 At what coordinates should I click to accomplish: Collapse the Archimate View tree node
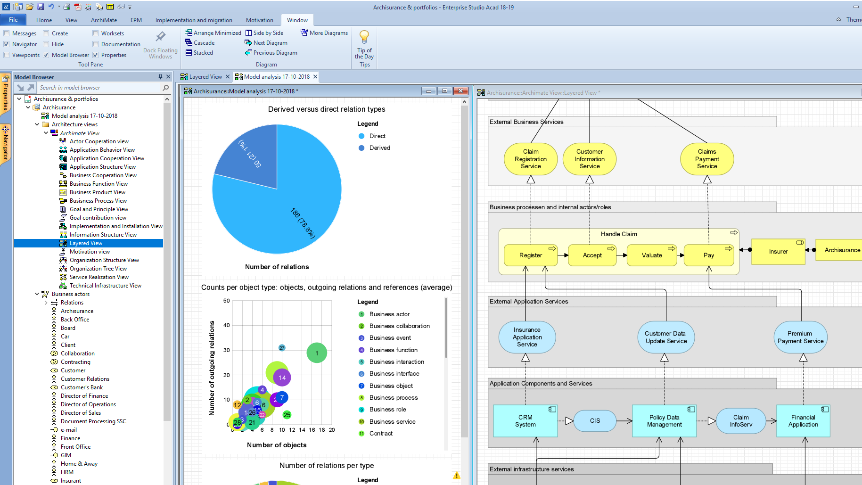coord(46,133)
